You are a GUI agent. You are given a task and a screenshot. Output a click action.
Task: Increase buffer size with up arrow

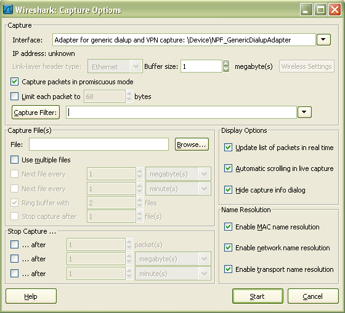point(226,63)
